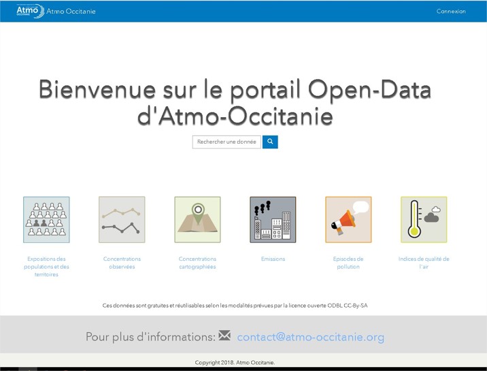Click the ODBL CC-By-SA licence notice text

(x=235, y=306)
